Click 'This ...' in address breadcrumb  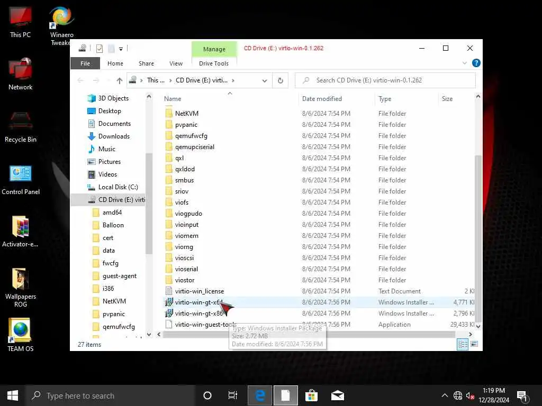pyautogui.click(x=156, y=80)
